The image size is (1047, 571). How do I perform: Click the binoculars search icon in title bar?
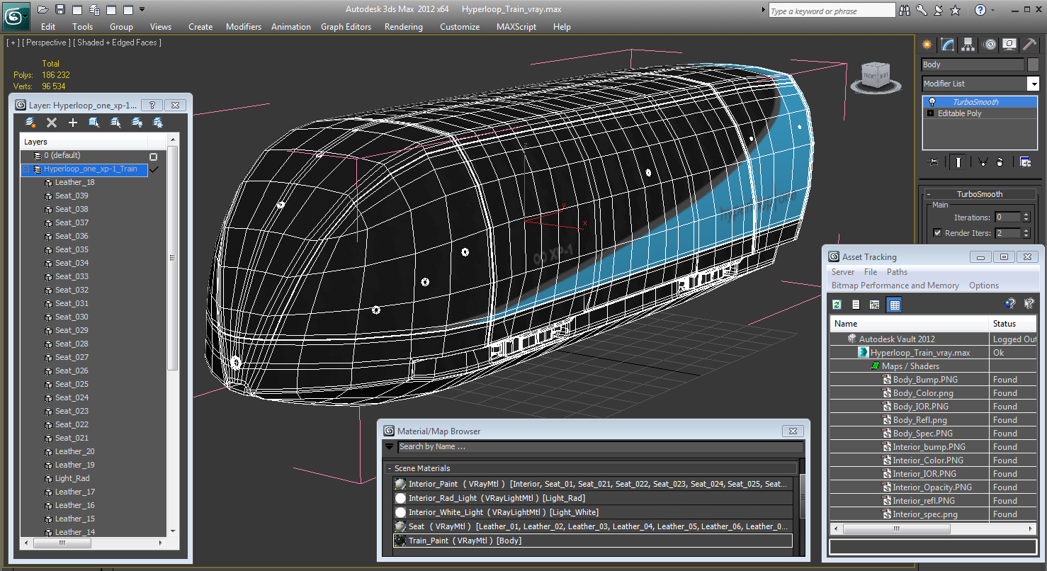coord(905,10)
